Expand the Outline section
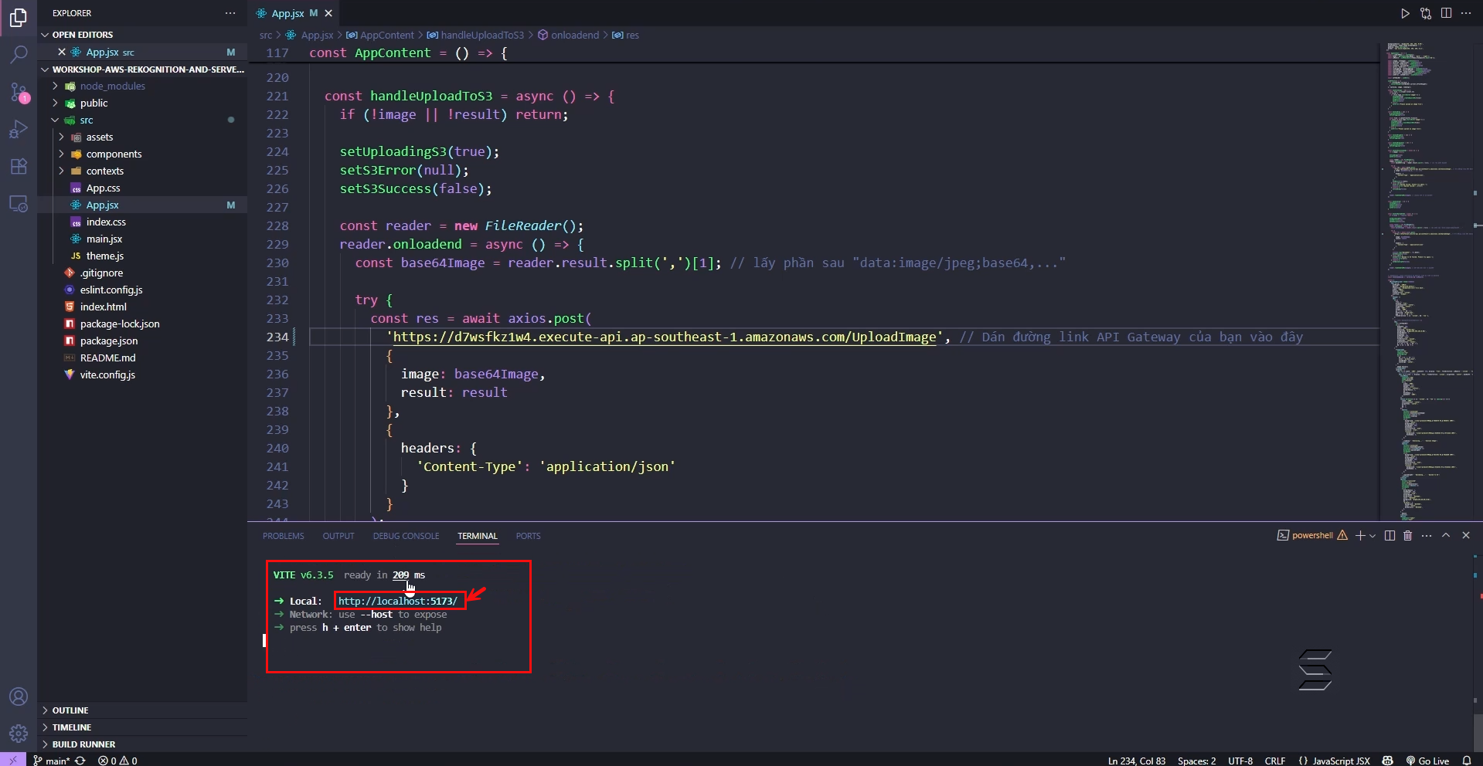1483x766 pixels. 142,710
